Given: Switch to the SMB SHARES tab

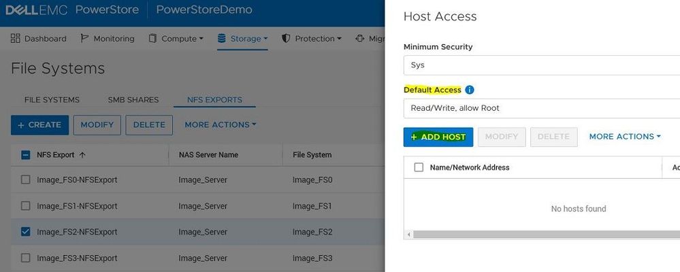Looking at the screenshot, I should tap(133, 99).
